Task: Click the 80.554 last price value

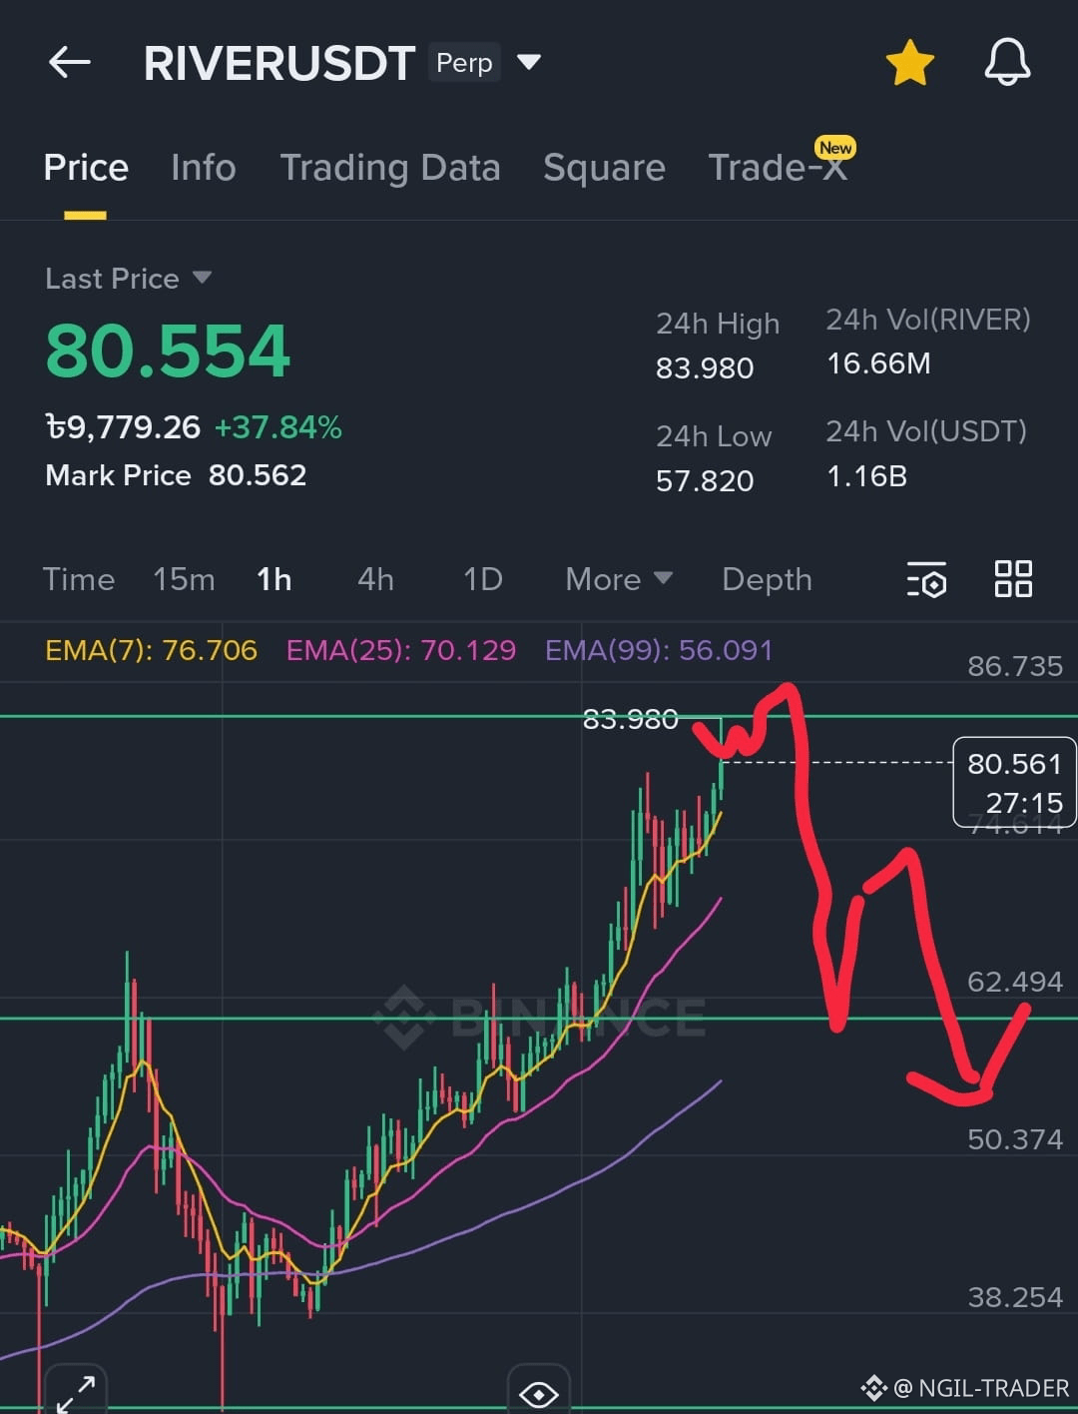Action: point(168,352)
